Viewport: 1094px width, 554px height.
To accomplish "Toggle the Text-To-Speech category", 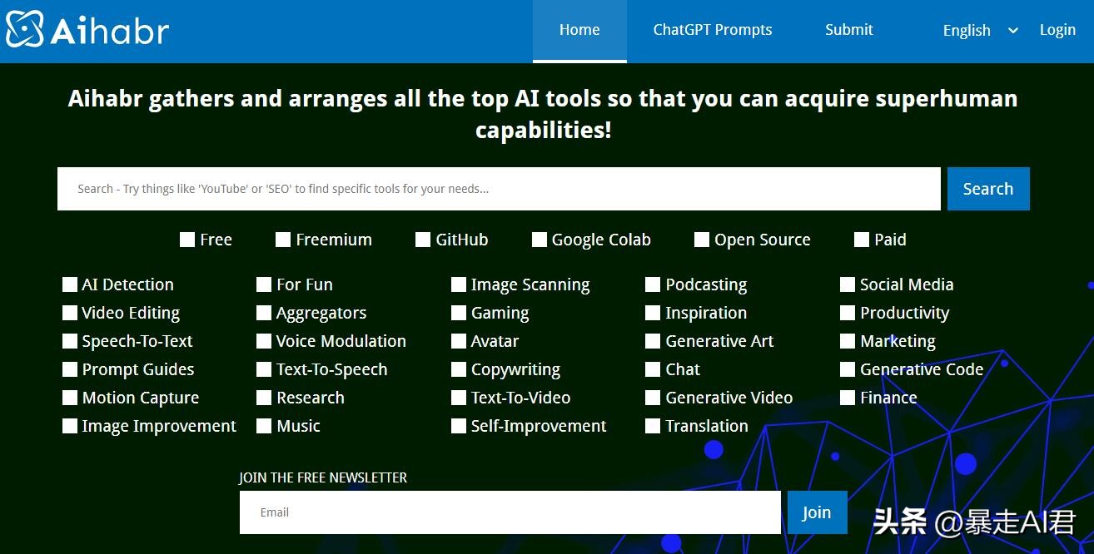I will (x=264, y=370).
